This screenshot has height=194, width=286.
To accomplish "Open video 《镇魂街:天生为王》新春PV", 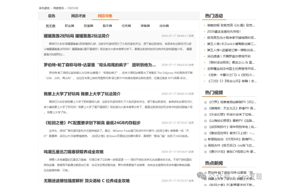I will (x=232, y=108).
